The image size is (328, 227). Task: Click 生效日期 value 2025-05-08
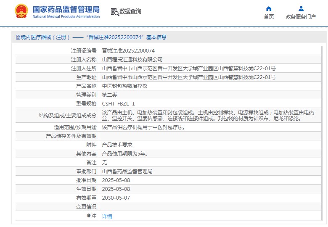pos(116,189)
